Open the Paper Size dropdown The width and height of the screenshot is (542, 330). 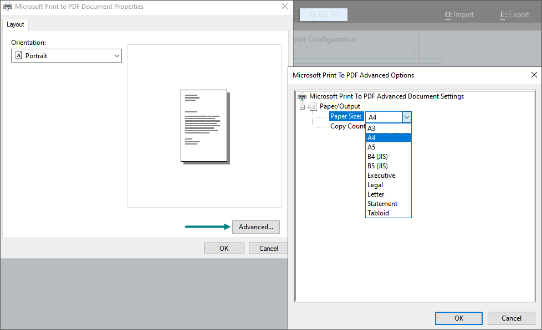tap(406, 117)
